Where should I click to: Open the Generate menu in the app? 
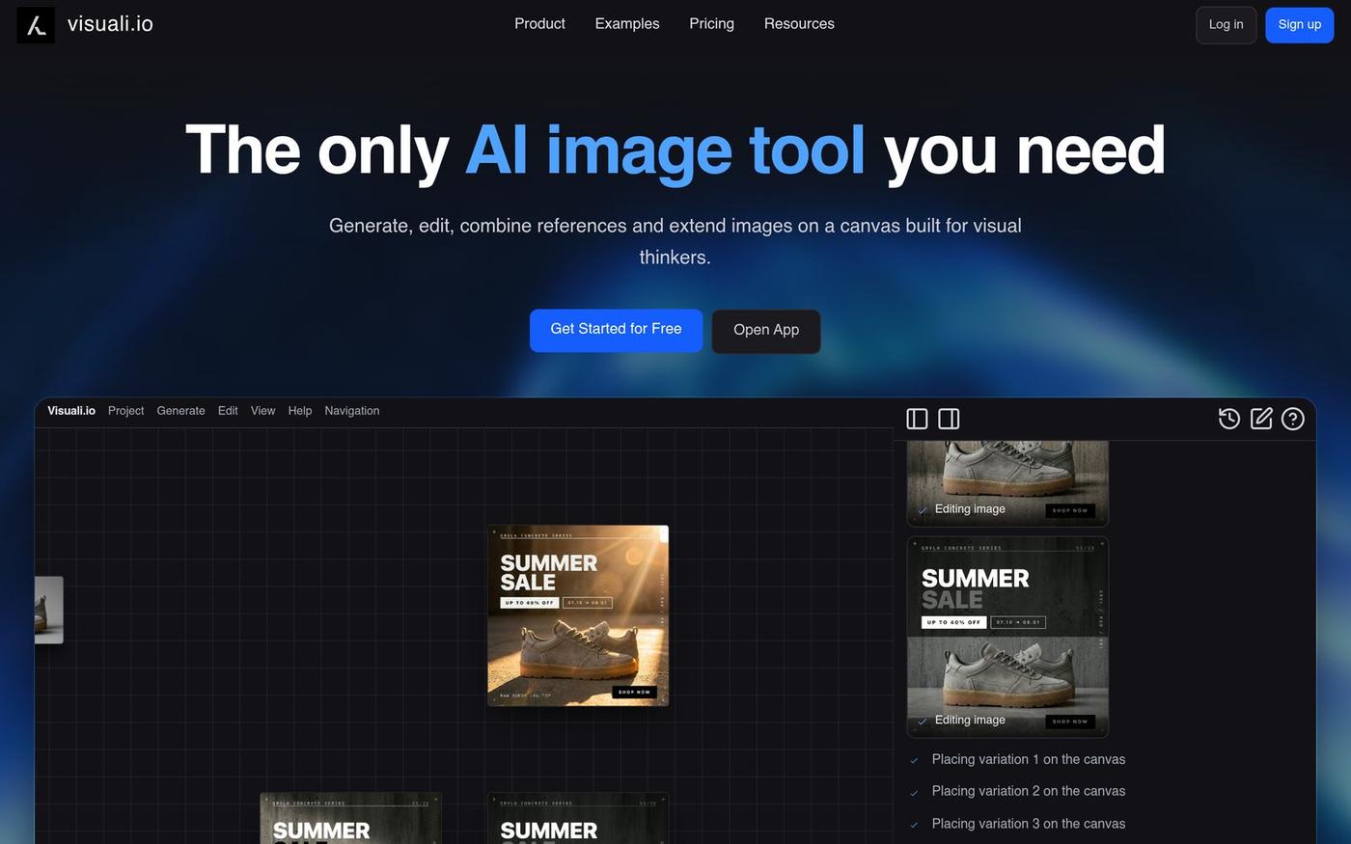180,411
